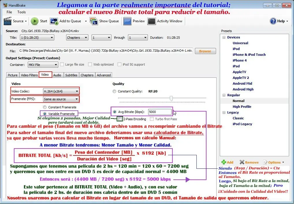Click the blue Help question icon
This screenshot has height=204, width=294.
(273, 21)
